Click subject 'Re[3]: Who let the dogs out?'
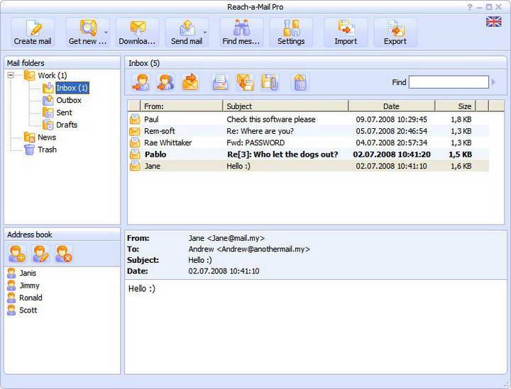511x389 pixels. pyautogui.click(x=282, y=154)
